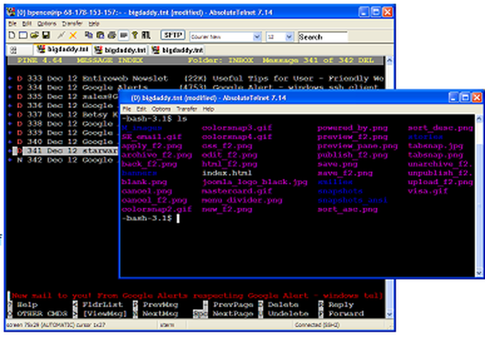This screenshot has height=337, width=485.
Task: Click NextMsg command in PINE footer
Action: (160, 314)
